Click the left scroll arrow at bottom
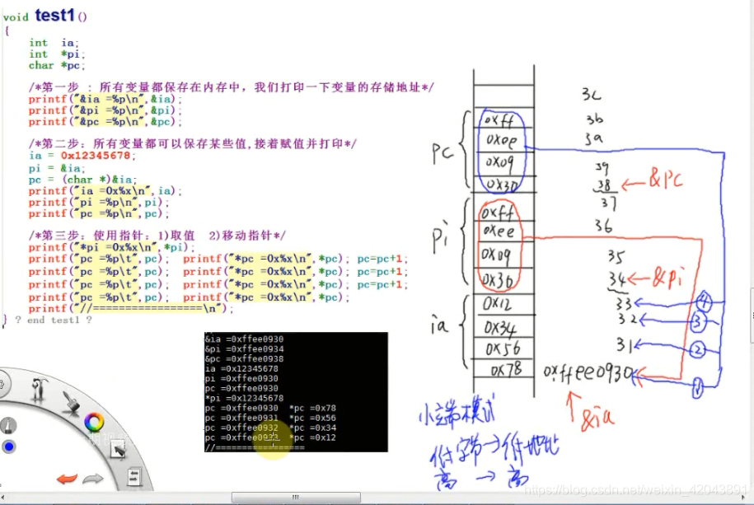This screenshot has height=505, width=754. [3, 498]
